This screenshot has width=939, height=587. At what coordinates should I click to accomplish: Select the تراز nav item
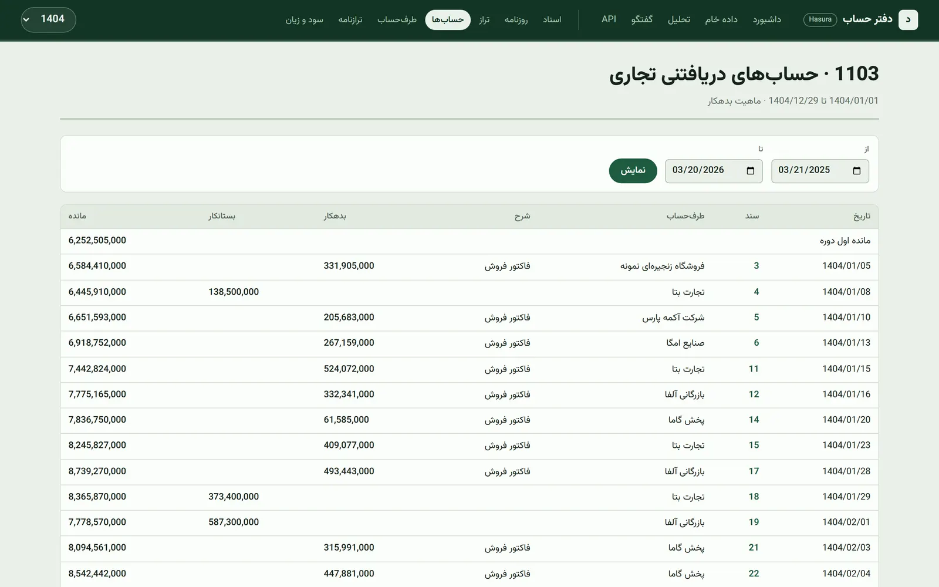coord(484,19)
